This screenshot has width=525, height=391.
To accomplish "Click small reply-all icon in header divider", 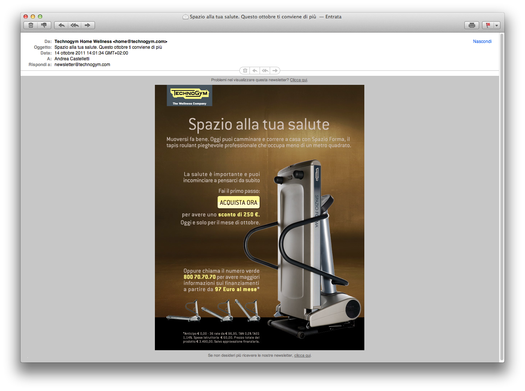I will (265, 70).
